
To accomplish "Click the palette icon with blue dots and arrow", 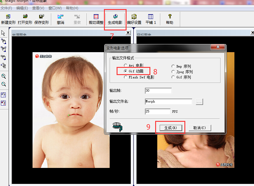I will point(3,95).
